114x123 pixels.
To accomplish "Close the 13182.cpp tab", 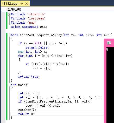I will 27,4.
